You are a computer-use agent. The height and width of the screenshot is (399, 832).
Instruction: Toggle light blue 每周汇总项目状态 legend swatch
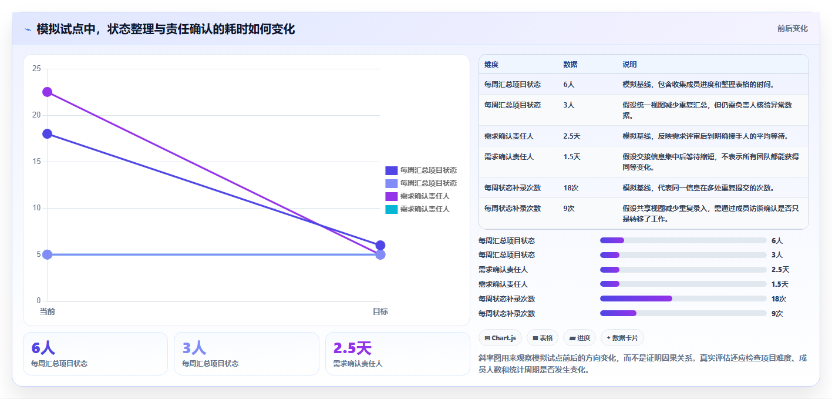click(391, 183)
